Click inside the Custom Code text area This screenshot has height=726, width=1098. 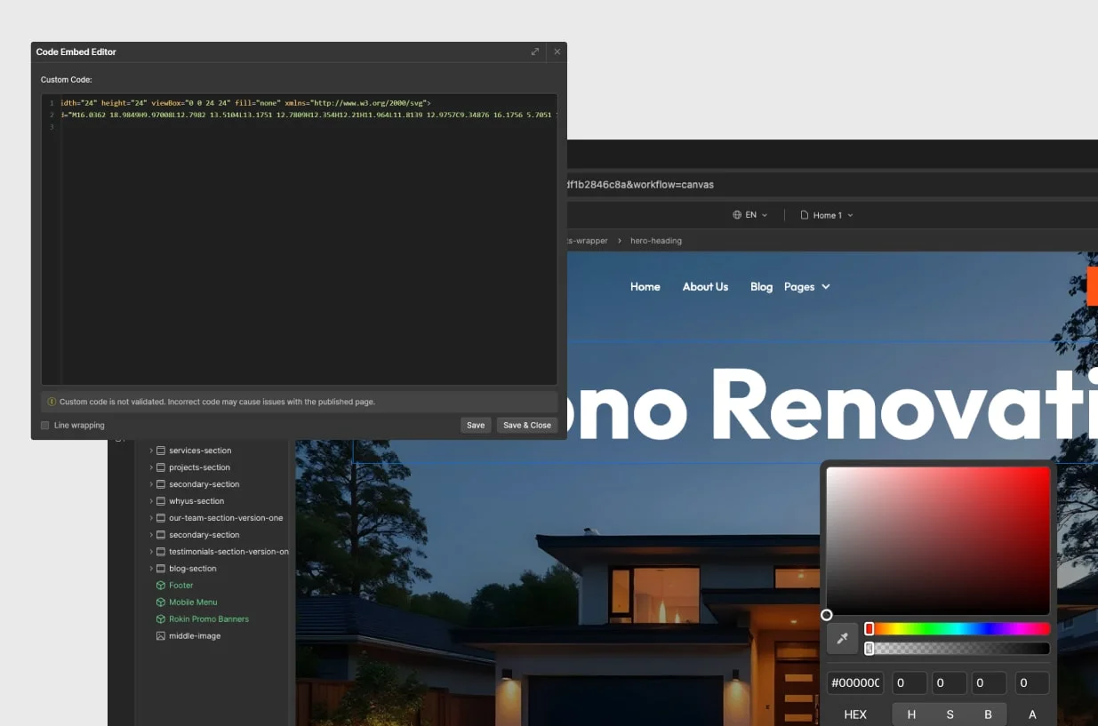coord(300,240)
